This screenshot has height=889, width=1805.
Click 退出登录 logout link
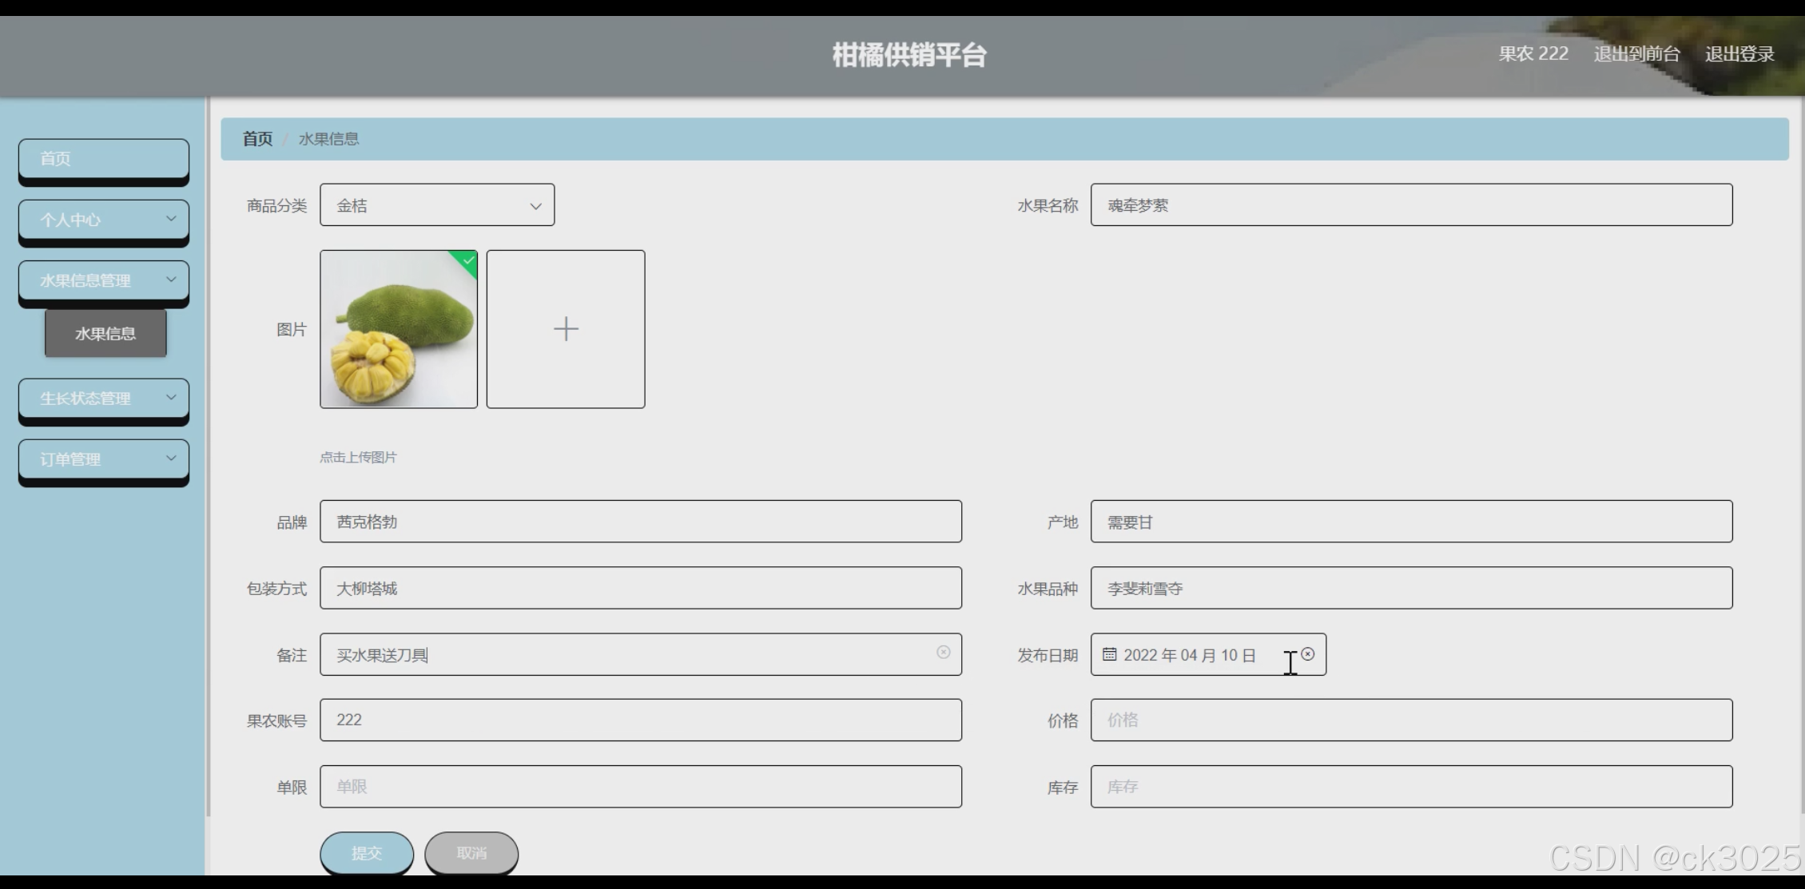[1739, 54]
